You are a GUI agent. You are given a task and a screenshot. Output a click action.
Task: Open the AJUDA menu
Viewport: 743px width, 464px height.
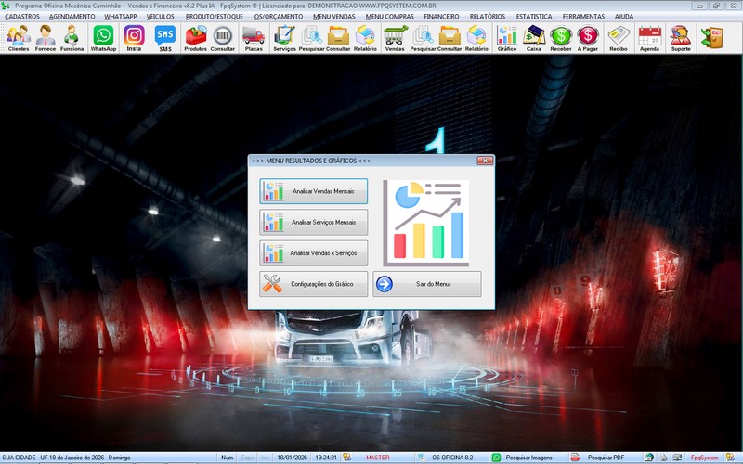tap(624, 16)
